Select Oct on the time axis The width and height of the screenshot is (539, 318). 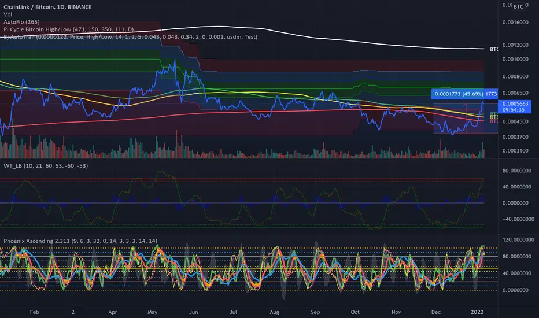coord(355,312)
